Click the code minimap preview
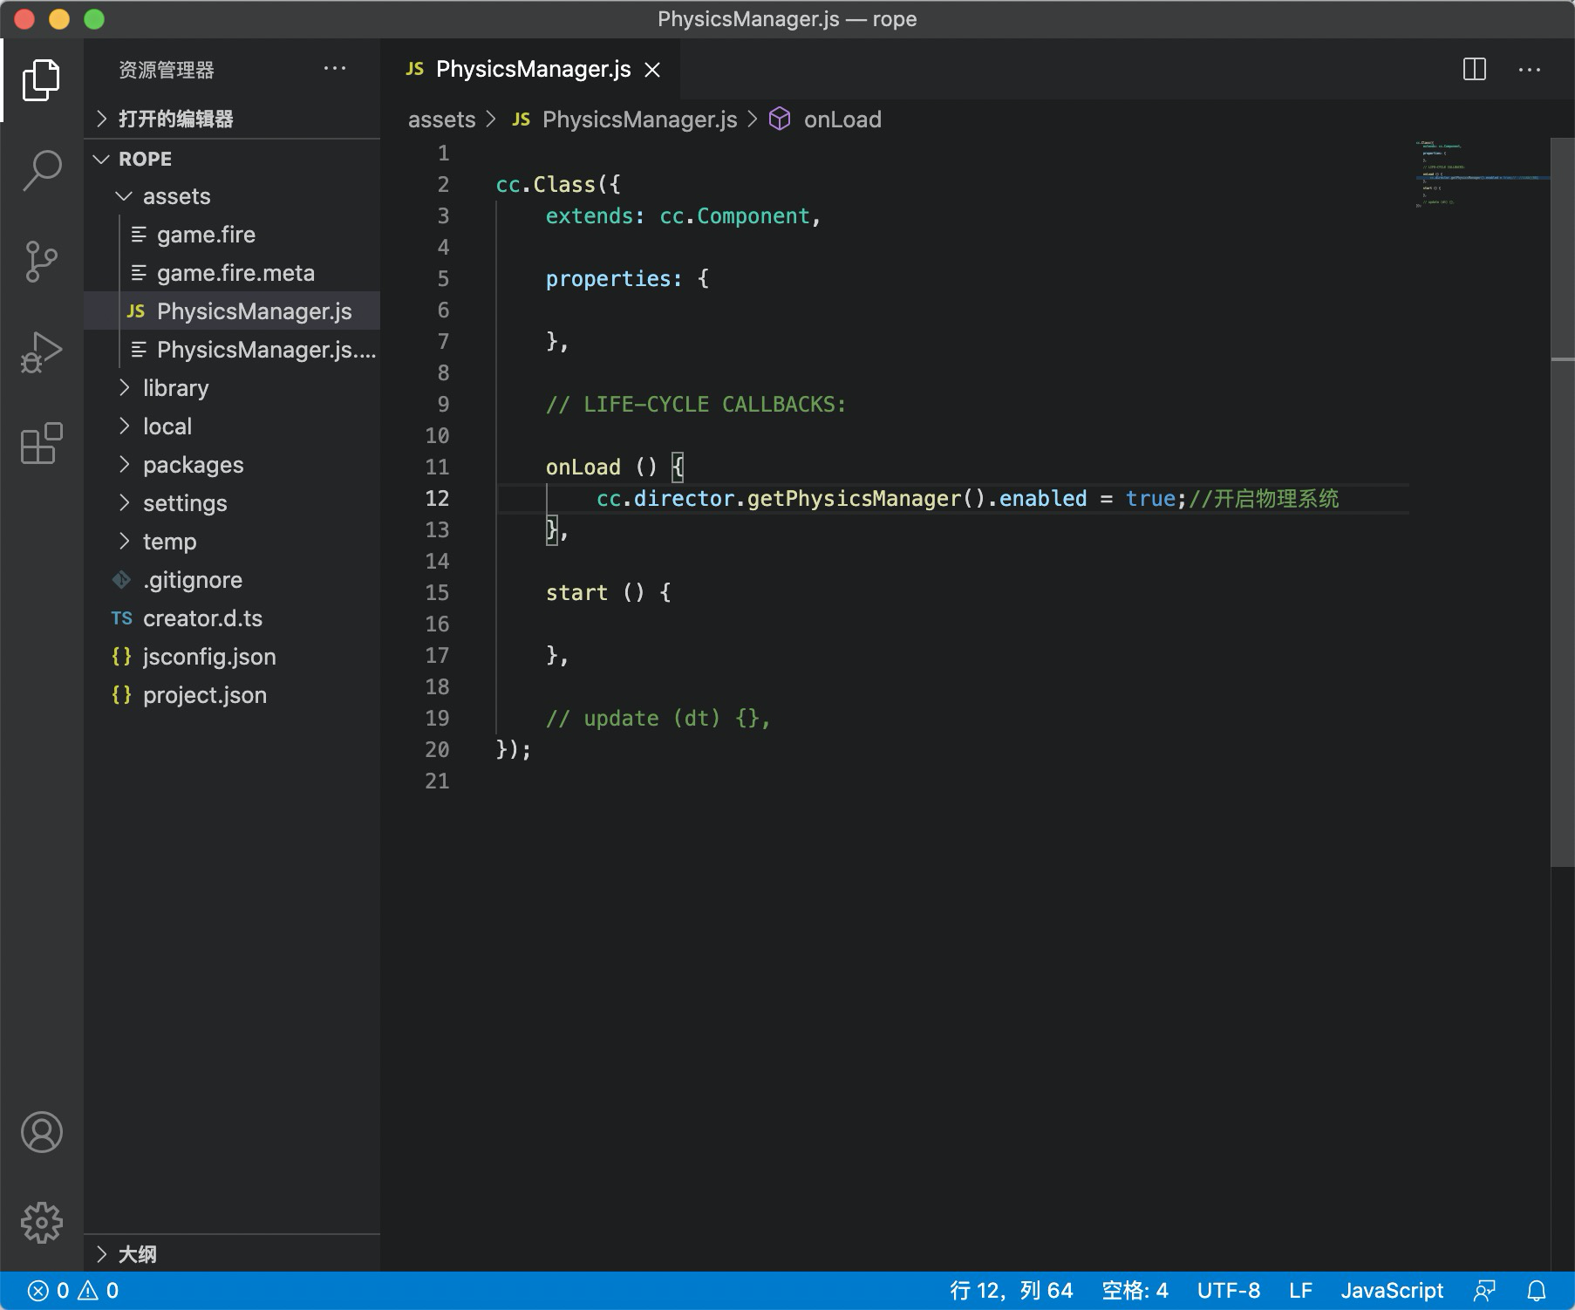The height and width of the screenshot is (1310, 1575). 1481,174
